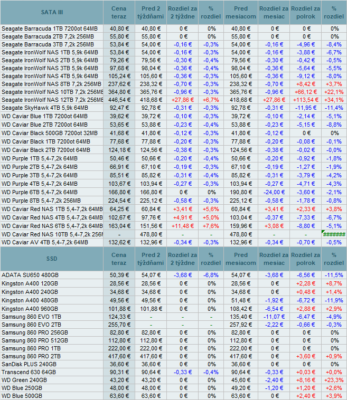This screenshot has width=347, height=400.
Task: Click the +34,1% percentage cell
Action: point(334,100)
